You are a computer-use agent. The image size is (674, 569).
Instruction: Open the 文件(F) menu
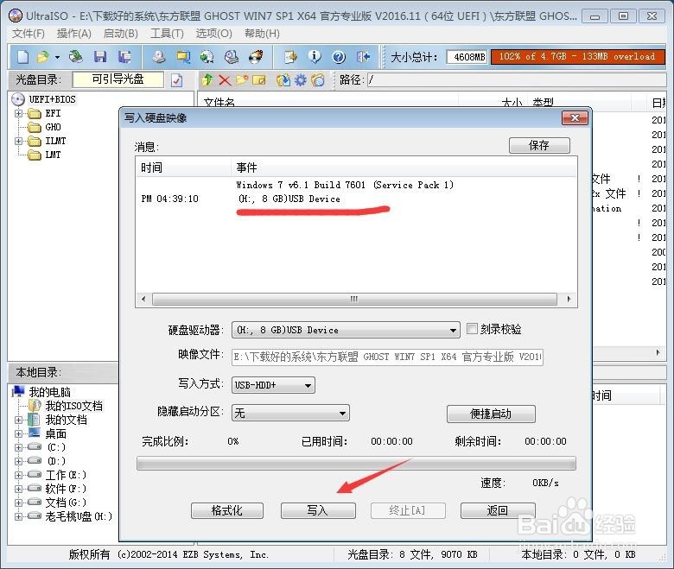[29, 34]
